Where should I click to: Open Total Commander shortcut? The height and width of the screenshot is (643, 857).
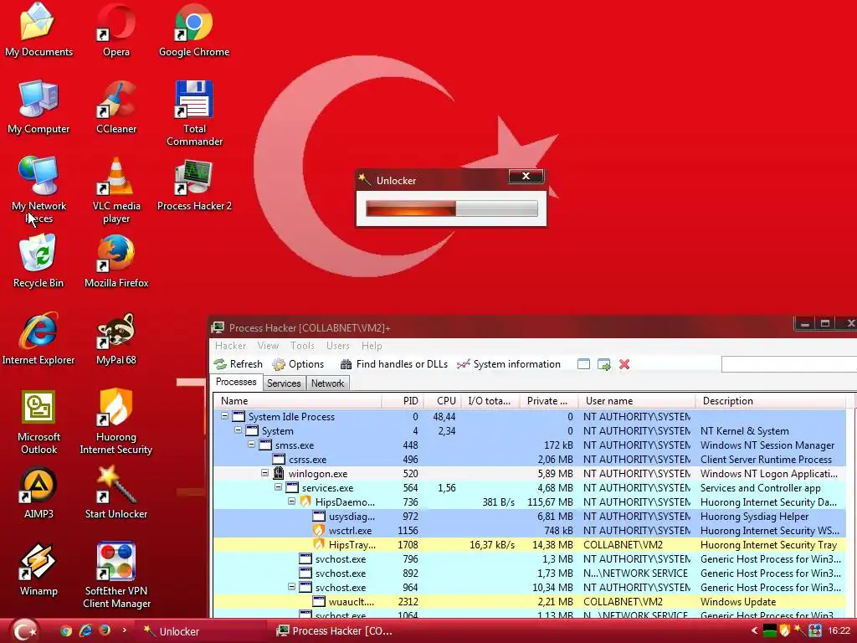point(194,113)
